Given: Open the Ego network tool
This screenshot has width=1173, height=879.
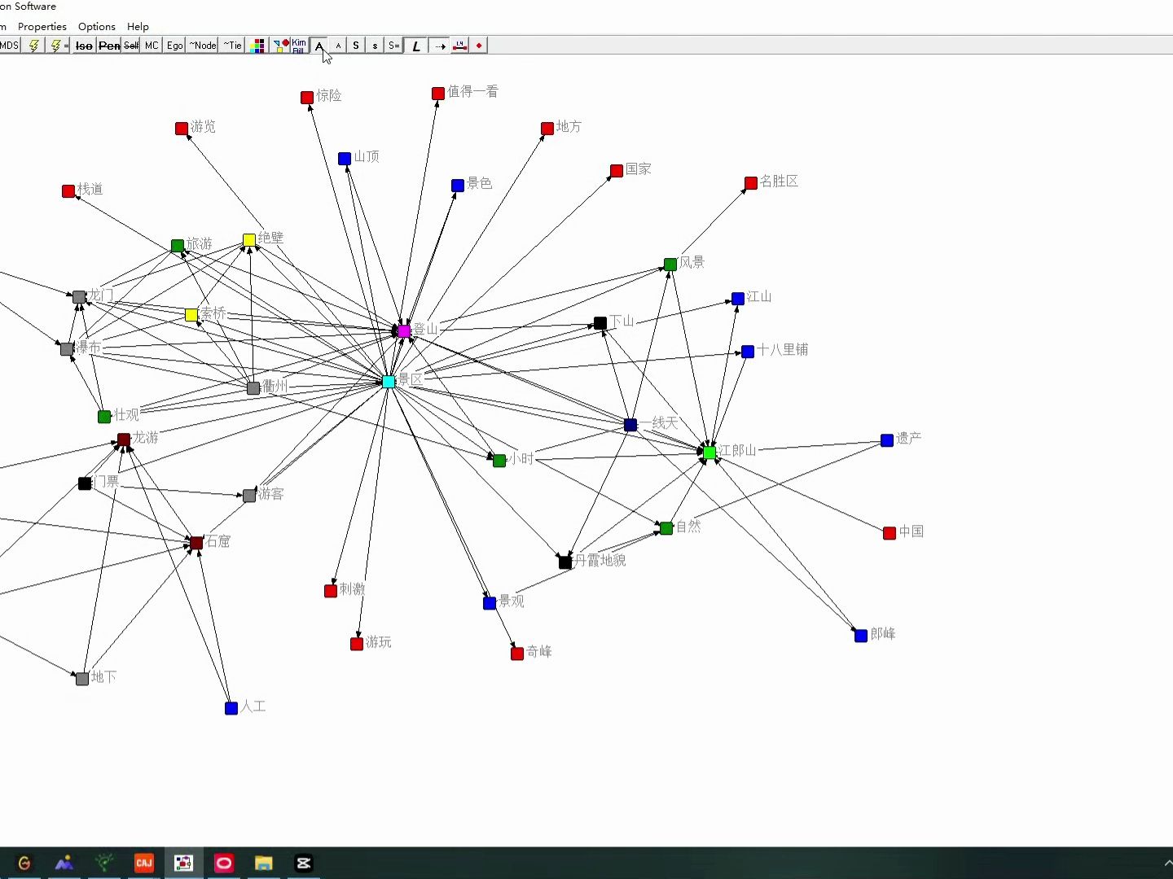Looking at the screenshot, I should (x=174, y=46).
